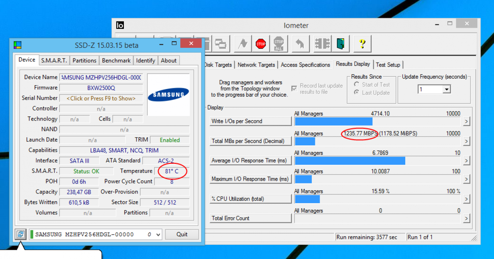Click the TRIM 'Enabled' value
Screen dimensions: 494x259
point(170,140)
